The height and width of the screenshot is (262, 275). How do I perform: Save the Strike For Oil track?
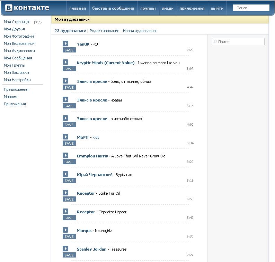pos(69,199)
